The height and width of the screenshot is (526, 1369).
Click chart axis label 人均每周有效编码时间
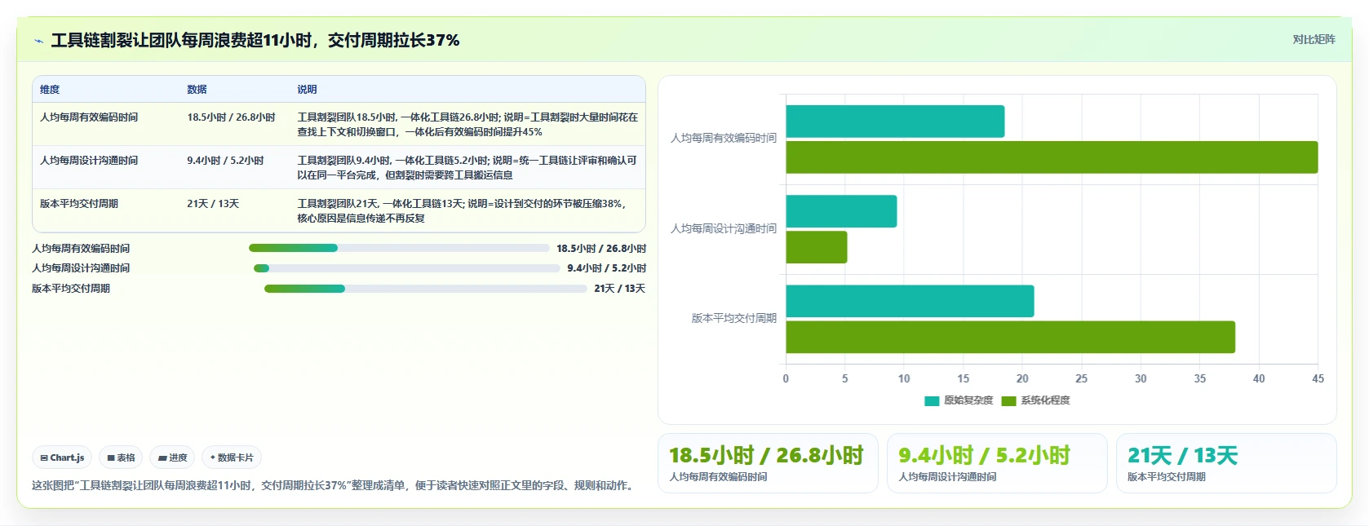pyautogui.click(x=724, y=139)
